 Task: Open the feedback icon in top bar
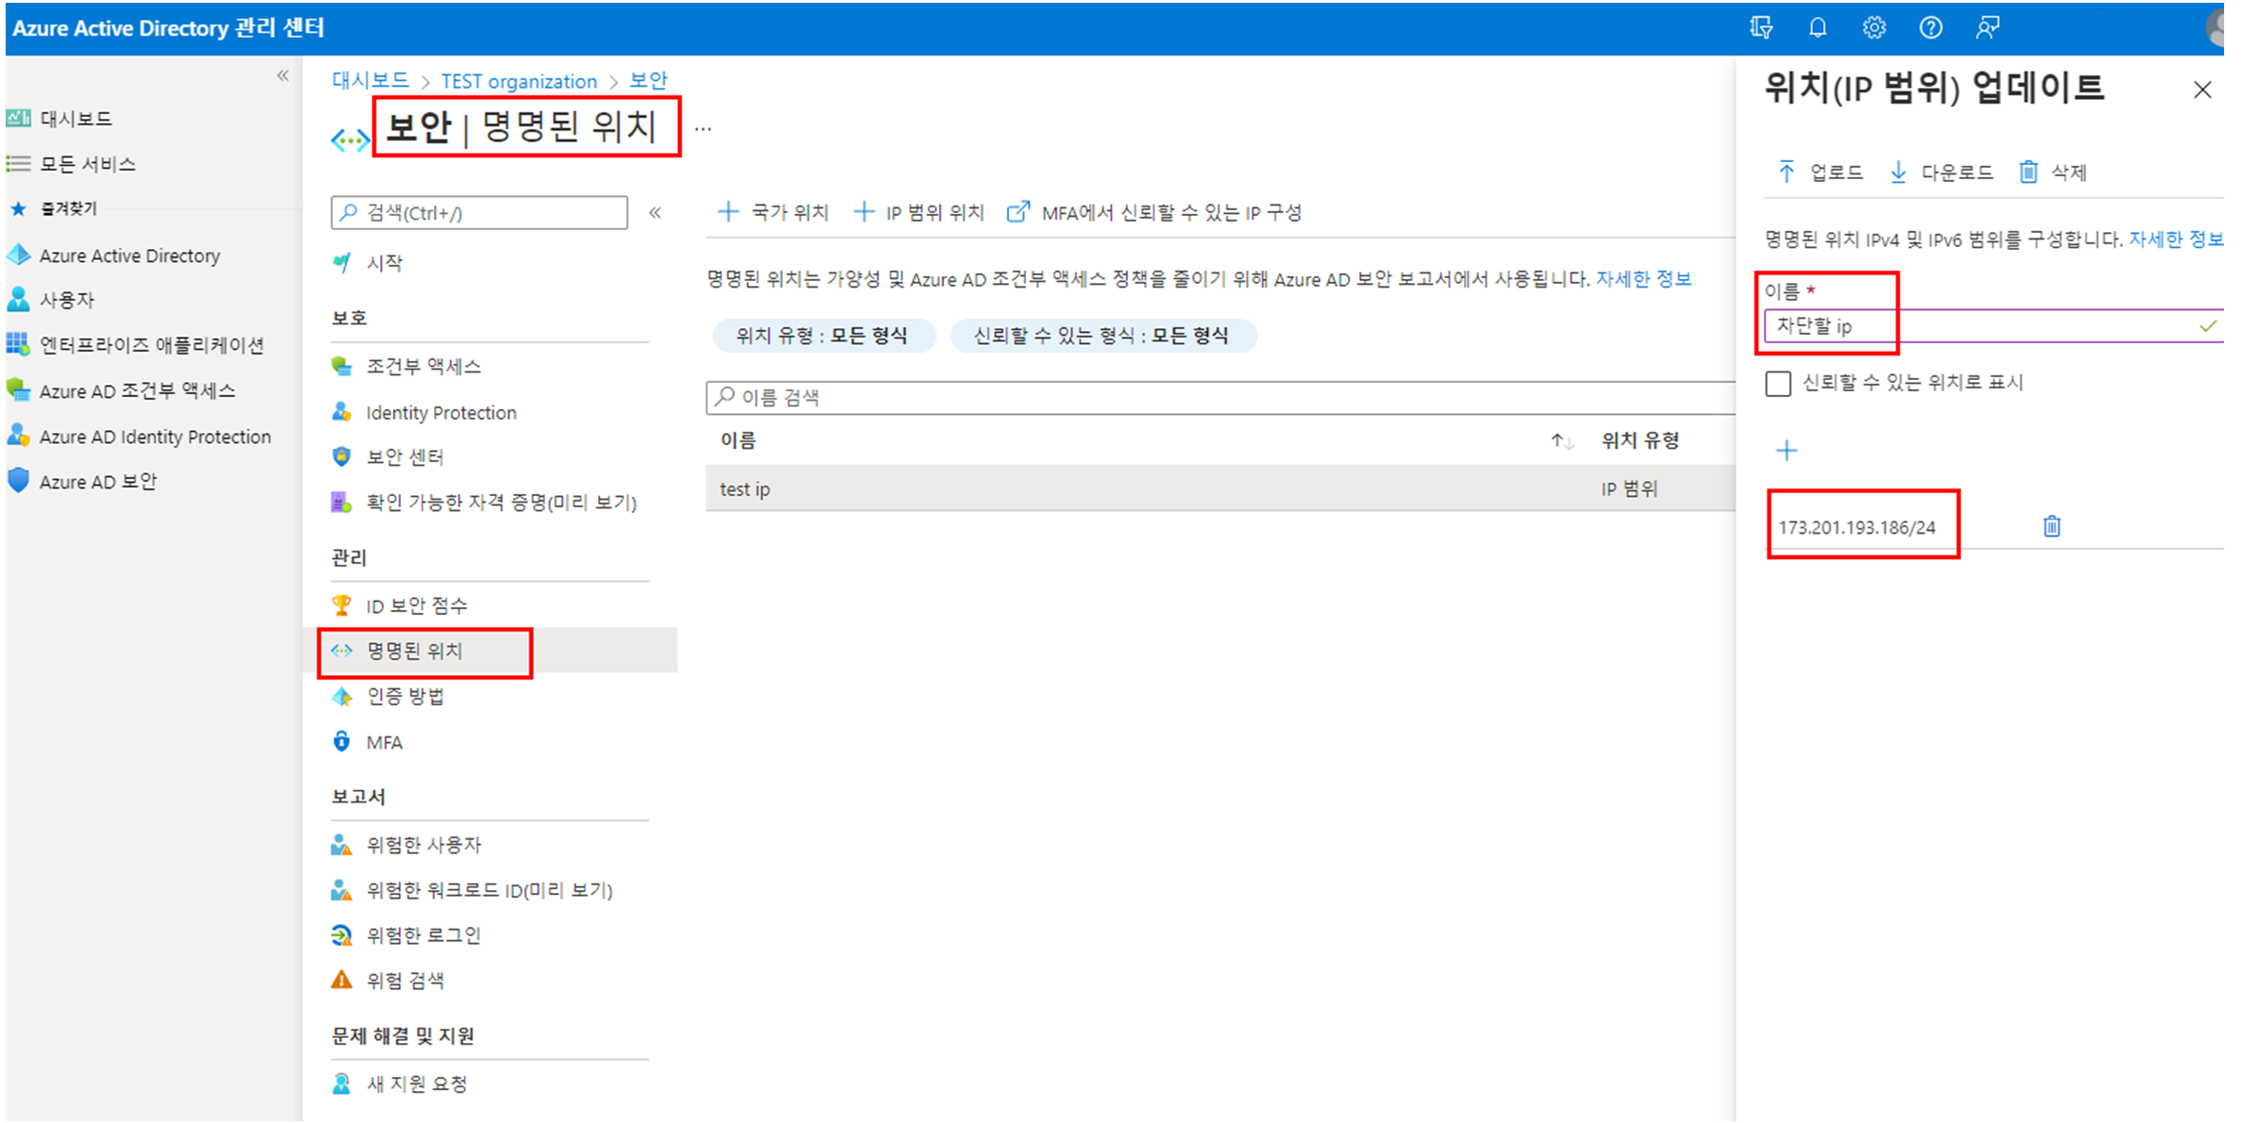point(1987,27)
